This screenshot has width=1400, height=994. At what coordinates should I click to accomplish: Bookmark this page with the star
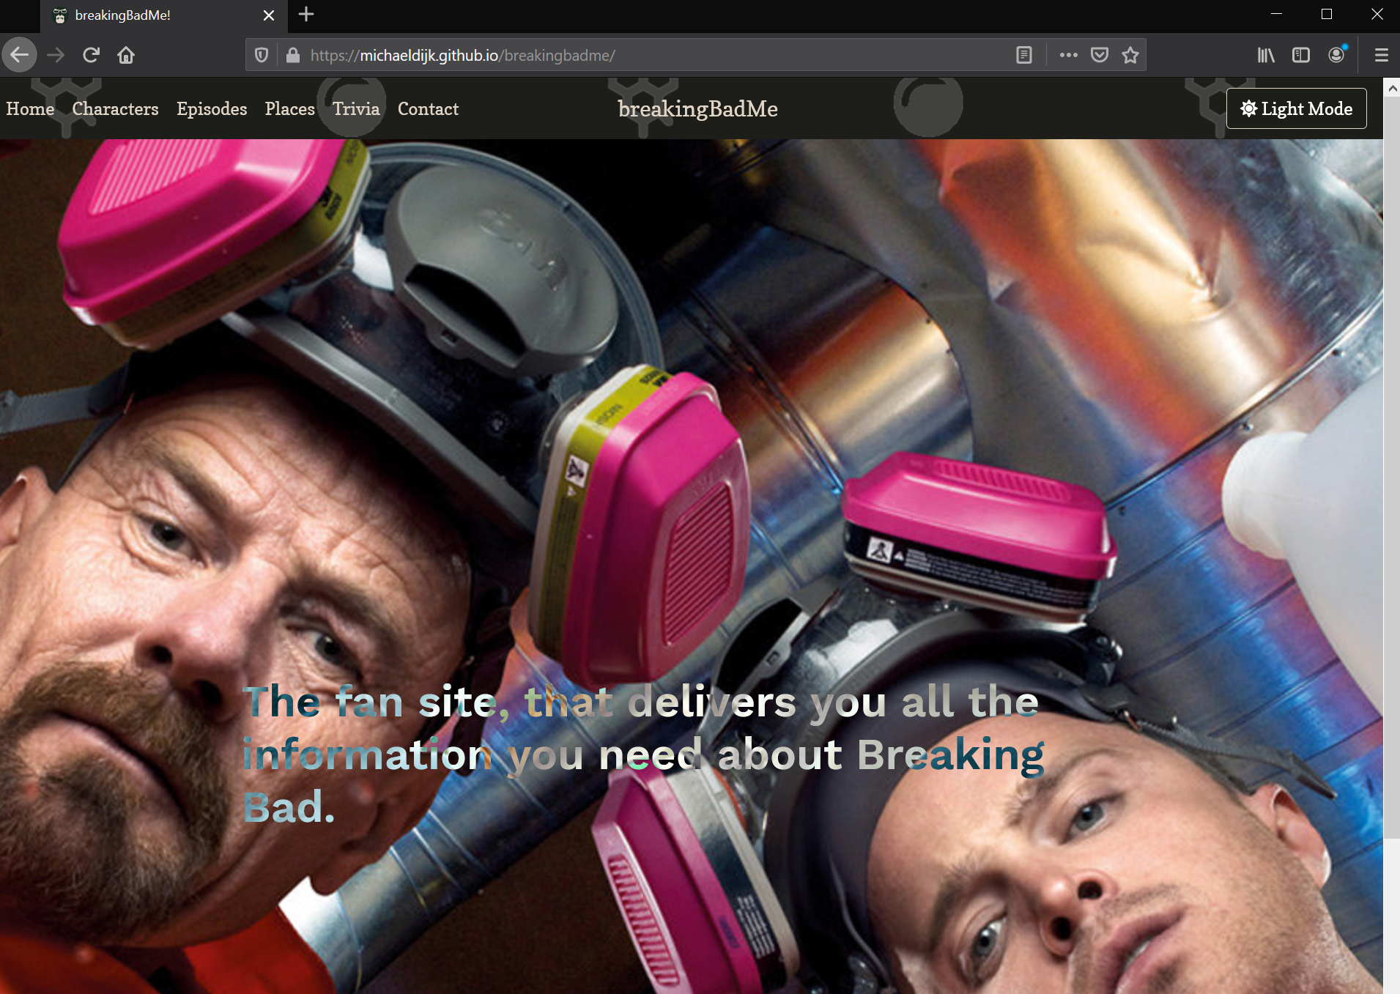(1130, 55)
